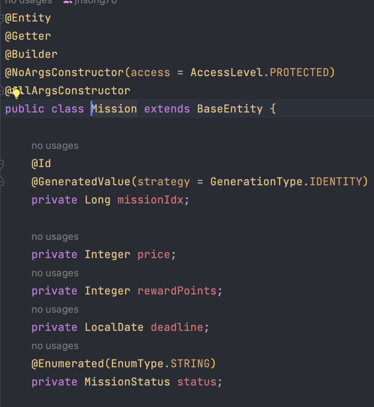Image resolution: width=374 pixels, height=407 pixels.
Task: Click the BaseEntity superclass name
Action: pos(230,109)
